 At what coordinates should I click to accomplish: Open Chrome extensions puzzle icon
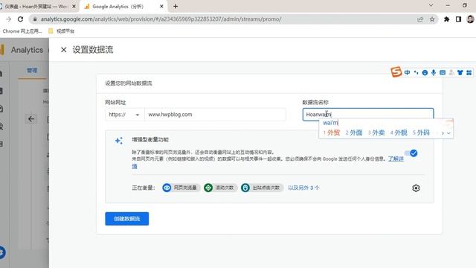tap(446, 19)
